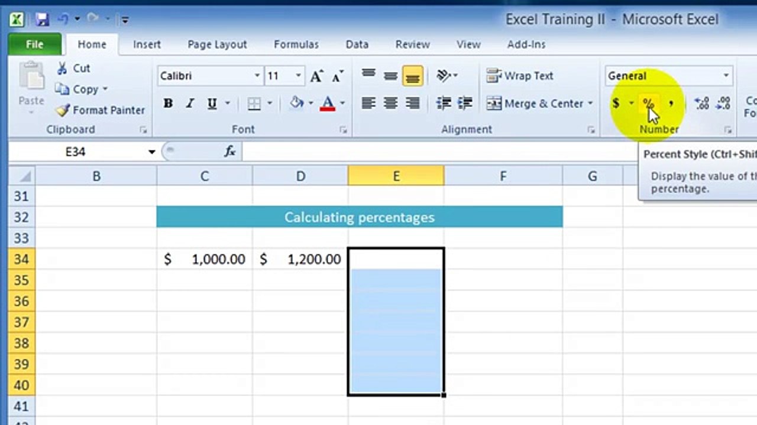
Task: Select the cell containing 1,200.00
Action: tap(300, 259)
